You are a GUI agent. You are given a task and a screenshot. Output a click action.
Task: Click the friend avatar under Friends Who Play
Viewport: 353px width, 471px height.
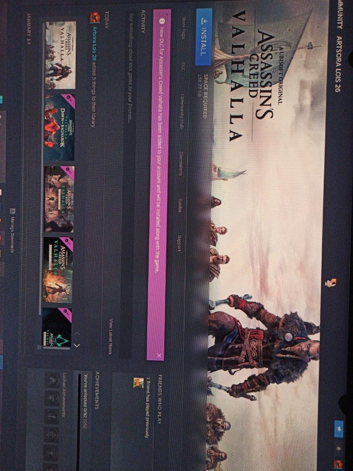139,383
